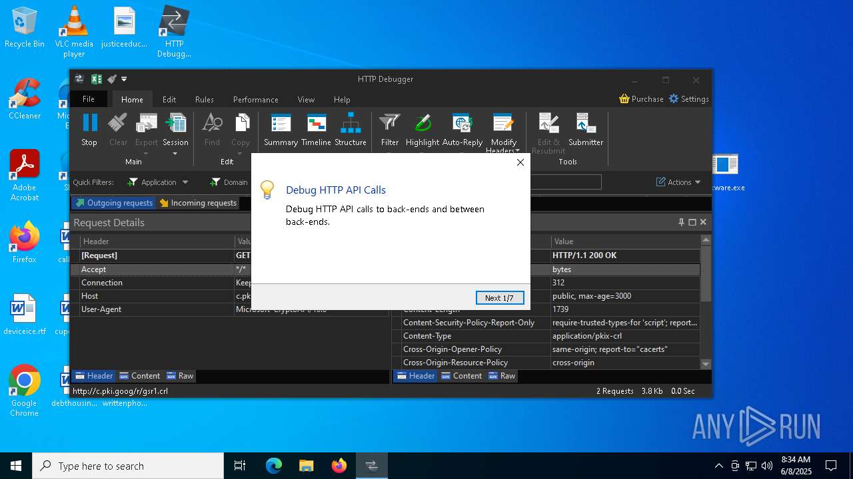The width and height of the screenshot is (853, 479).
Task: Open quick access toolbar customize arrow
Action: [x=124, y=79]
